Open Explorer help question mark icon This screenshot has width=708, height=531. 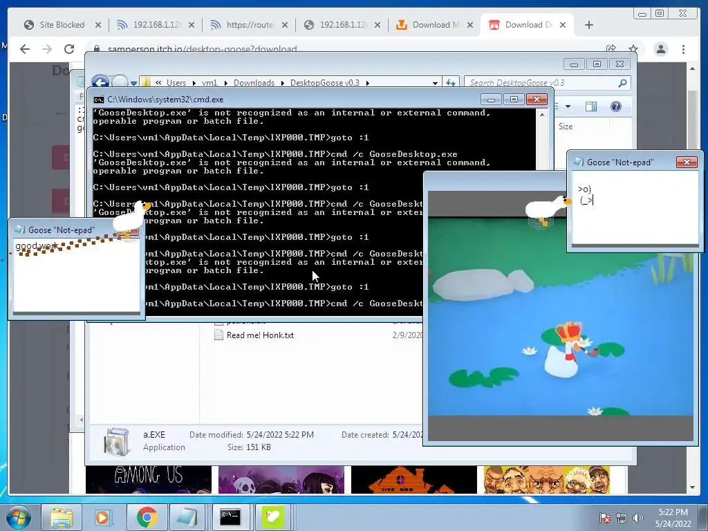pos(616,106)
